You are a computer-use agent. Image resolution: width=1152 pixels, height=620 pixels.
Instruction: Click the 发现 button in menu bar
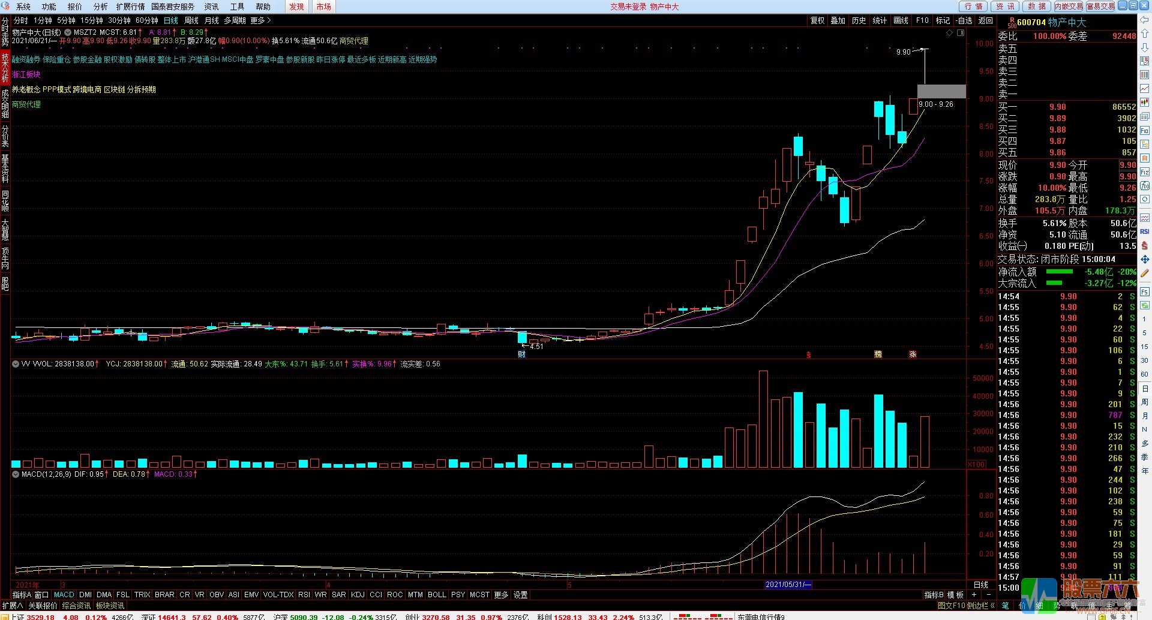point(296,7)
